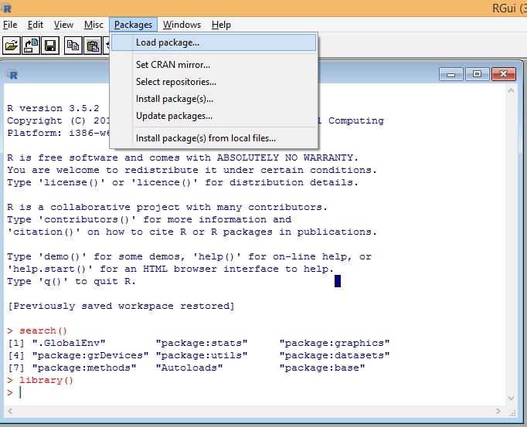Click the Save floppy disk icon
This screenshot has height=427, width=527.
50,46
